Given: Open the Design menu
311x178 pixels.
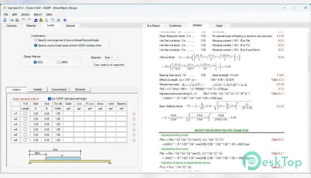Looking at the screenshot, I should click(25, 15).
